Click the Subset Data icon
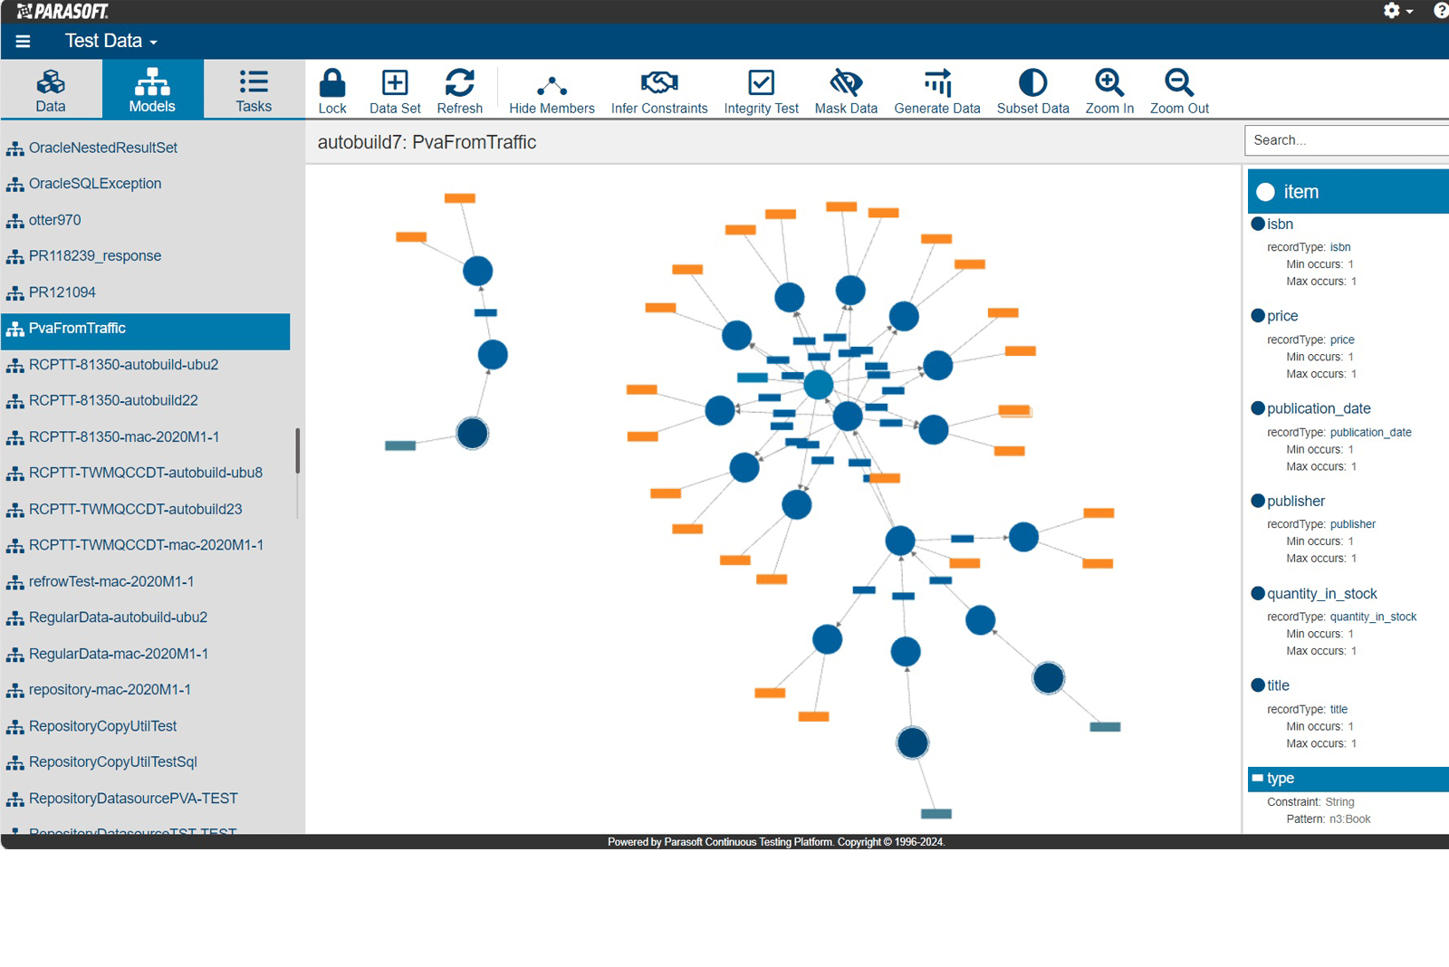 coord(1032,90)
